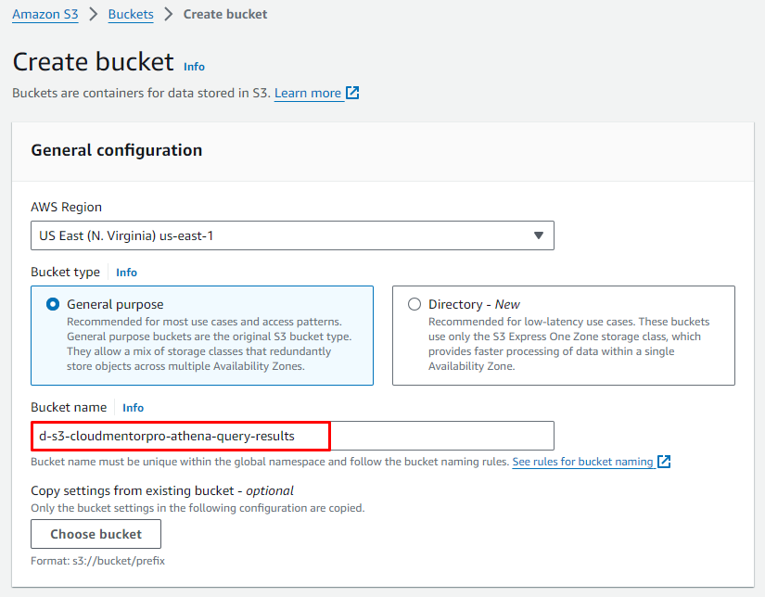Image resolution: width=765 pixels, height=597 pixels.
Task: Click the Directory - New option card
Action: [x=563, y=335]
